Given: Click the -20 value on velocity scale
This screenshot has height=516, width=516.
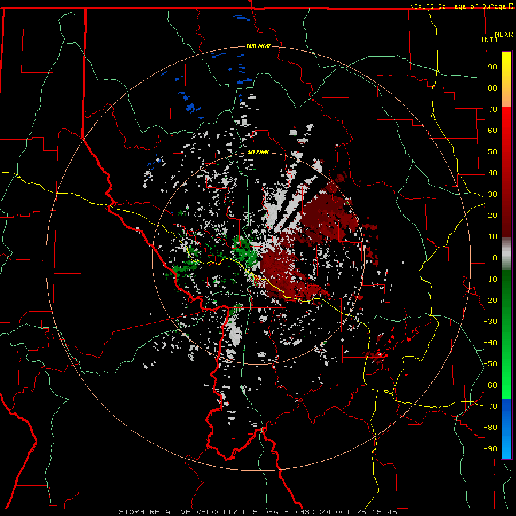Looking at the screenshot, I should tap(490, 300).
